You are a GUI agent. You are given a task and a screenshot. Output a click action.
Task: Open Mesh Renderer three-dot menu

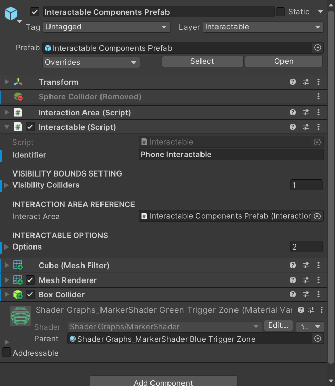tap(319, 280)
